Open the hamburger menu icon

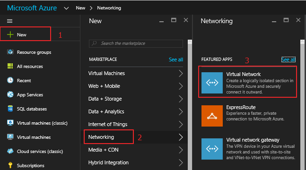9,21
